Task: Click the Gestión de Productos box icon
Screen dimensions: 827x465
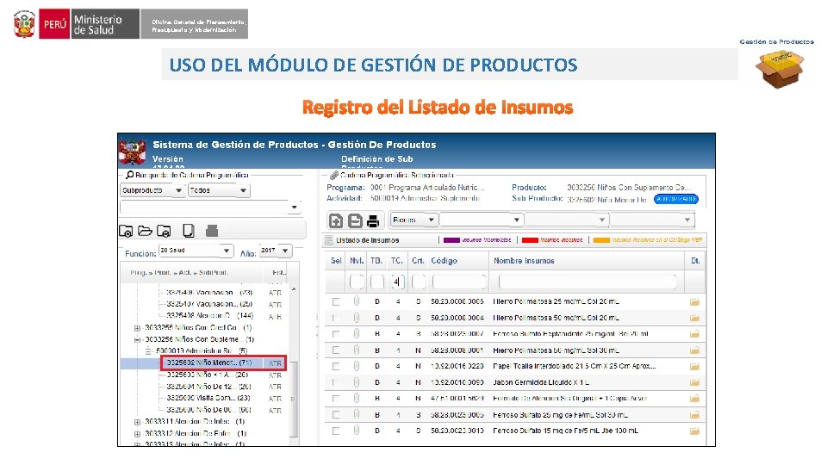Action: [779, 69]
